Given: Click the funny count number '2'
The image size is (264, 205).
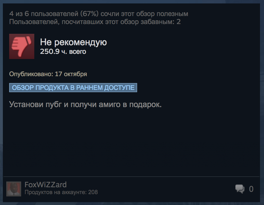Looking at the screenshot, I should (179, 22).
